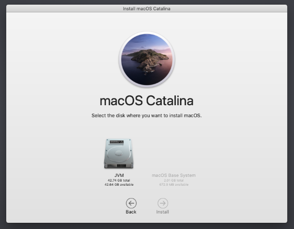This screenshot has width=294, height=229.
Task: Click the macOS Catalina island image
Action: pos(147,59)
